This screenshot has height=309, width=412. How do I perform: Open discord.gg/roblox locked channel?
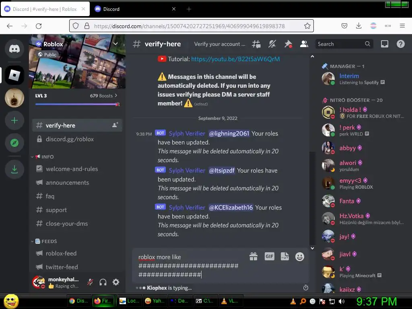click(77, 139)
